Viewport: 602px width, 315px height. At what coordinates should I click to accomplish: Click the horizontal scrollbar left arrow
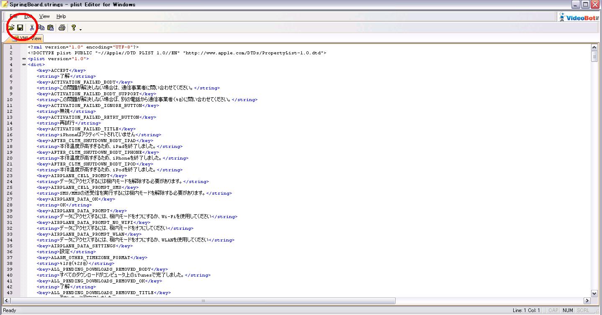tap(7, 301)
